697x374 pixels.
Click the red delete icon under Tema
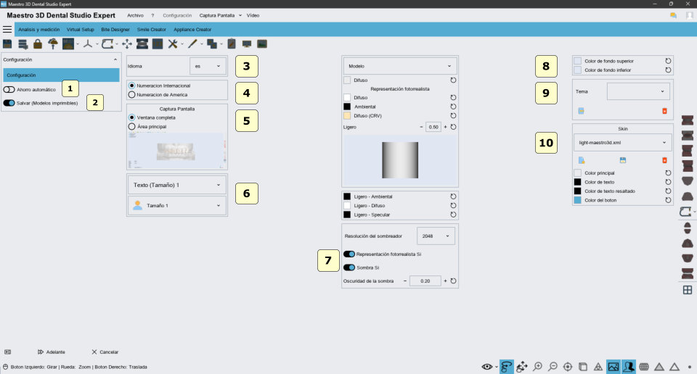click(664, 111)
